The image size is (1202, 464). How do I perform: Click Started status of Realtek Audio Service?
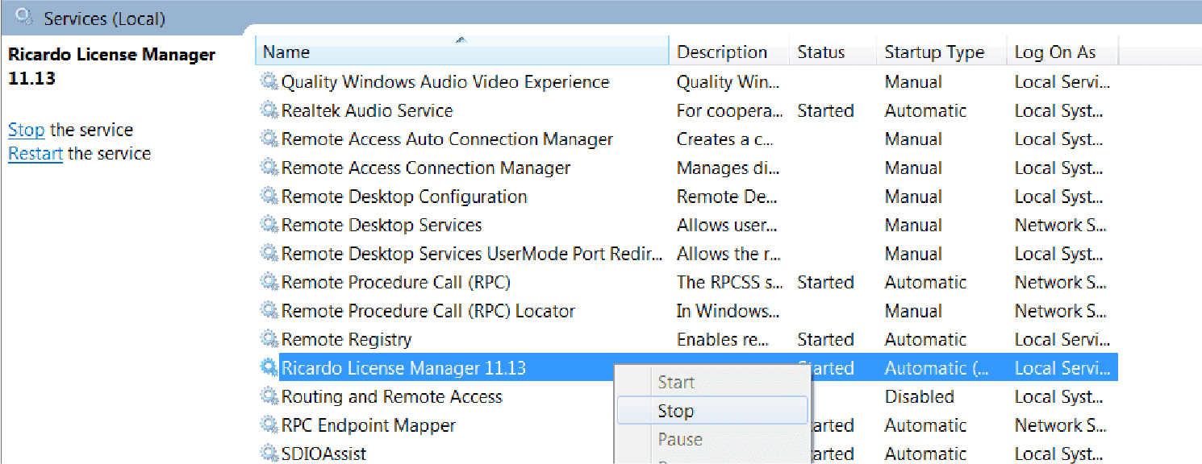pos(825,110)
